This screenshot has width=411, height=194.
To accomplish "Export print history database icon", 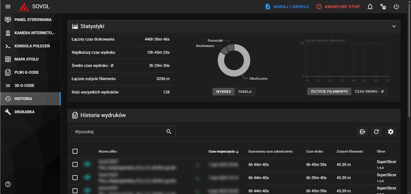I will [362, 132].
